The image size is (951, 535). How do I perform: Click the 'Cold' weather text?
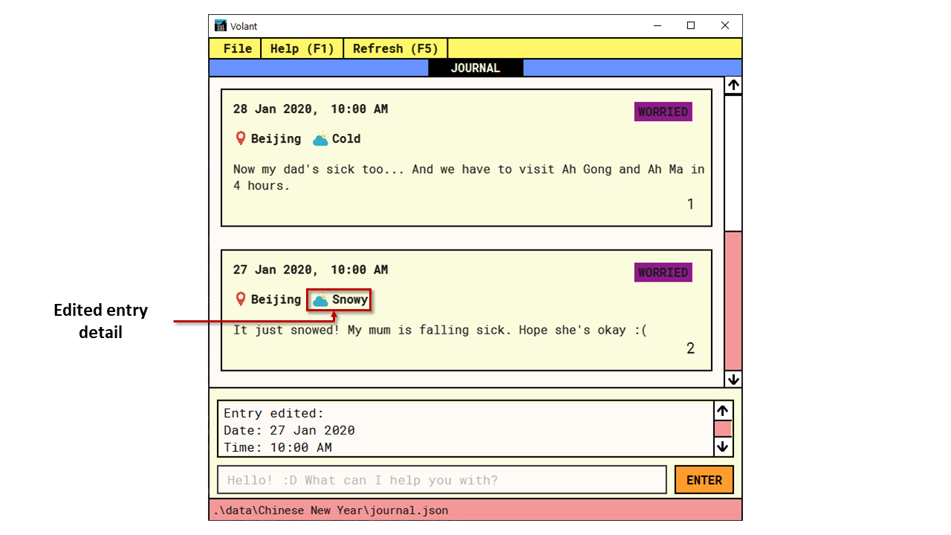point(346,139)
